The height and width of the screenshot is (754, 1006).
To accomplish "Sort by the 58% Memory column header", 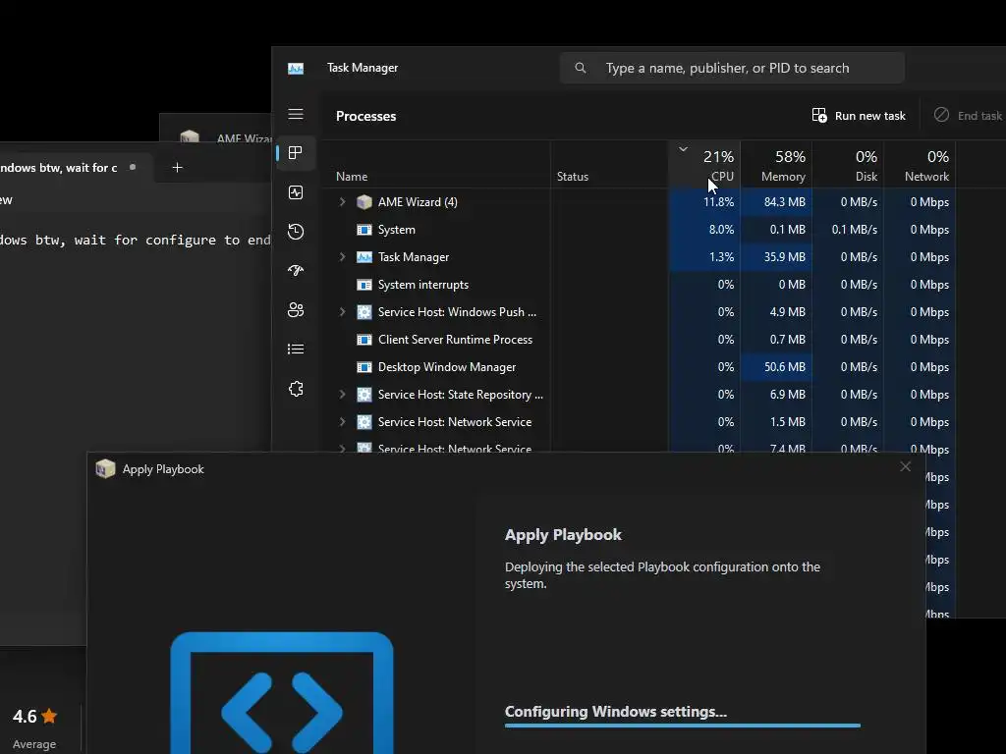I will 776,165.
